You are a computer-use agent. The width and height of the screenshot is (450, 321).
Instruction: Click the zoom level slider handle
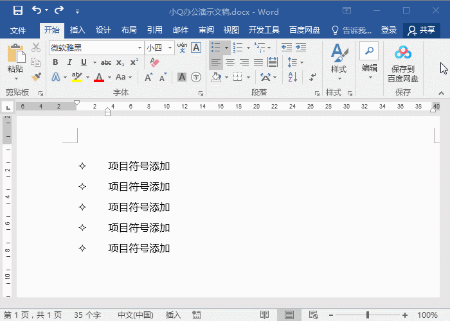(368, 315)
